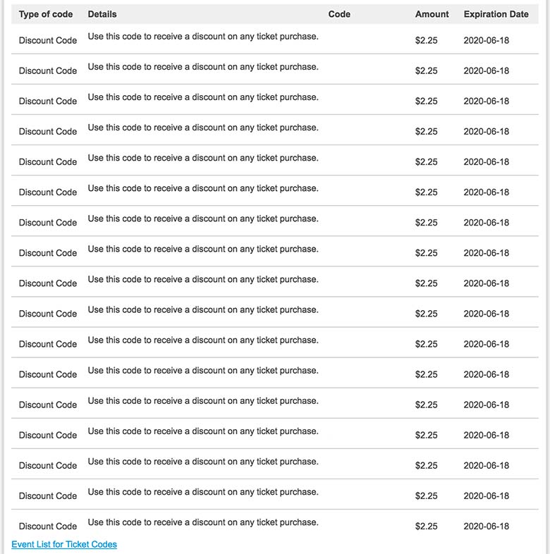Click the details text in the last row
This screenshot has width=550, height=554.
203,522
